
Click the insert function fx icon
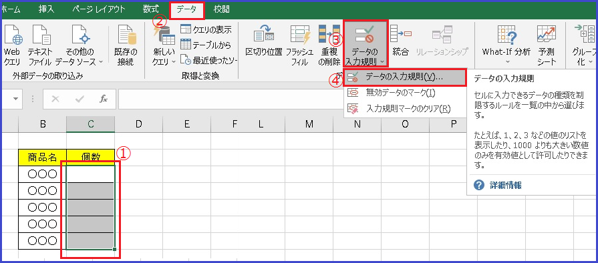(x=104, y=99)
